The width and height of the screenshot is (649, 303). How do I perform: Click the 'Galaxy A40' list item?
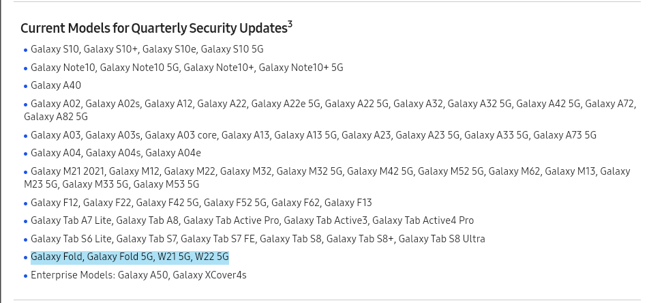pyautogui.click(x=56, y=85)
